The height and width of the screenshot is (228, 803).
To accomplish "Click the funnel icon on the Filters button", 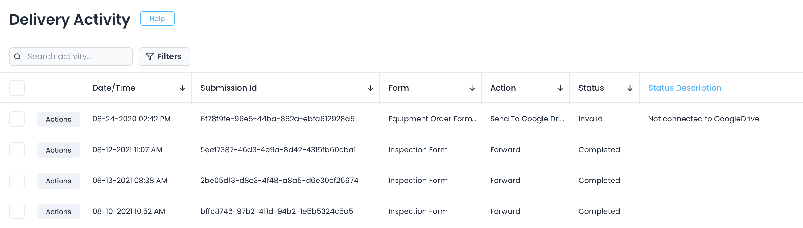I will click(x=150, y=56).
